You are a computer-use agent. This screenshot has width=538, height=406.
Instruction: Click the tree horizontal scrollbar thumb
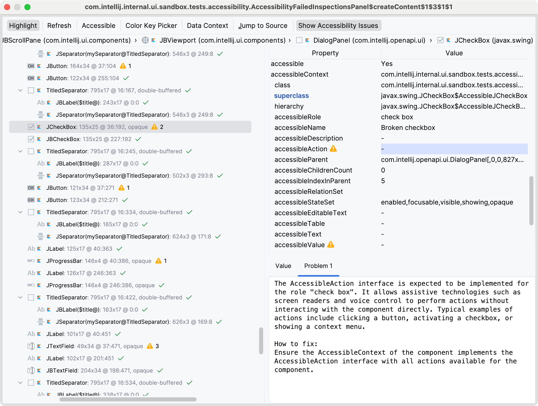(x=128, y=399)
